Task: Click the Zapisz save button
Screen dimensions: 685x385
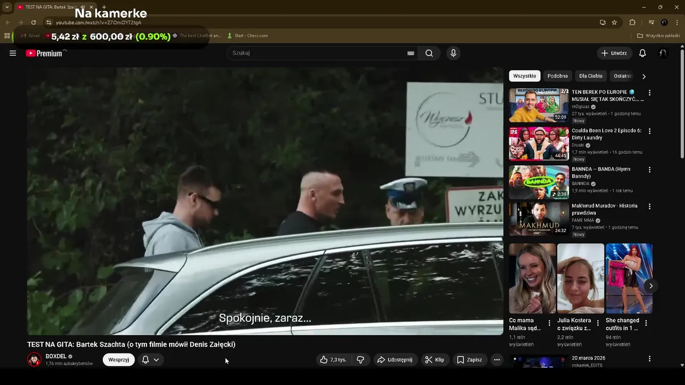Action: tap(469, 360)
